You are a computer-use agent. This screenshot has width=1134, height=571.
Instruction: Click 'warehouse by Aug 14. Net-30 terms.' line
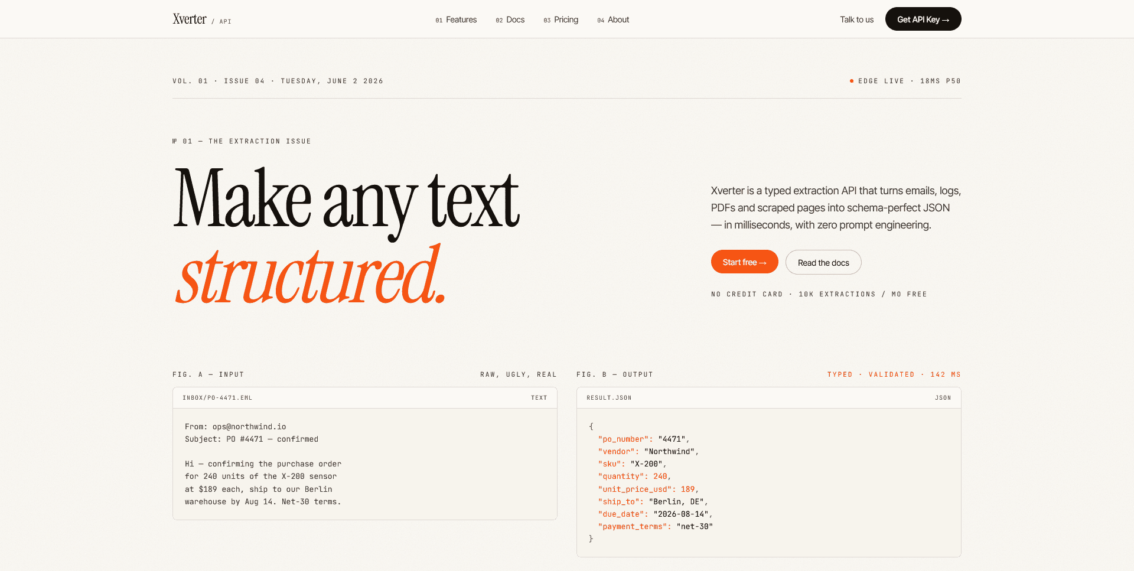263,501
